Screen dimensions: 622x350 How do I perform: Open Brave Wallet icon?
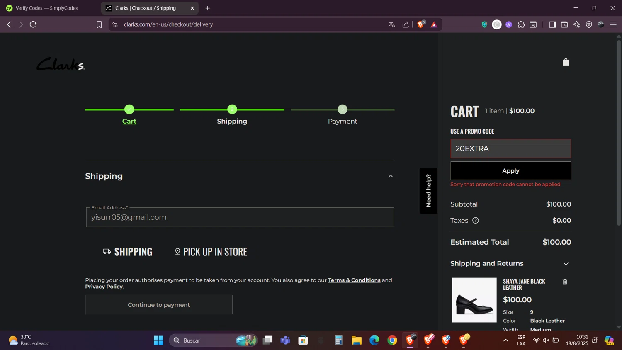pyautogui.click(x=564, y=24)
